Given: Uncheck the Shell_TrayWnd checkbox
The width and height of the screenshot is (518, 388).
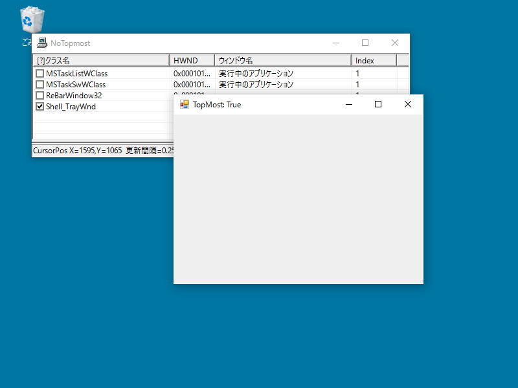Looking at the screenshot, I should tap(39, 106).
